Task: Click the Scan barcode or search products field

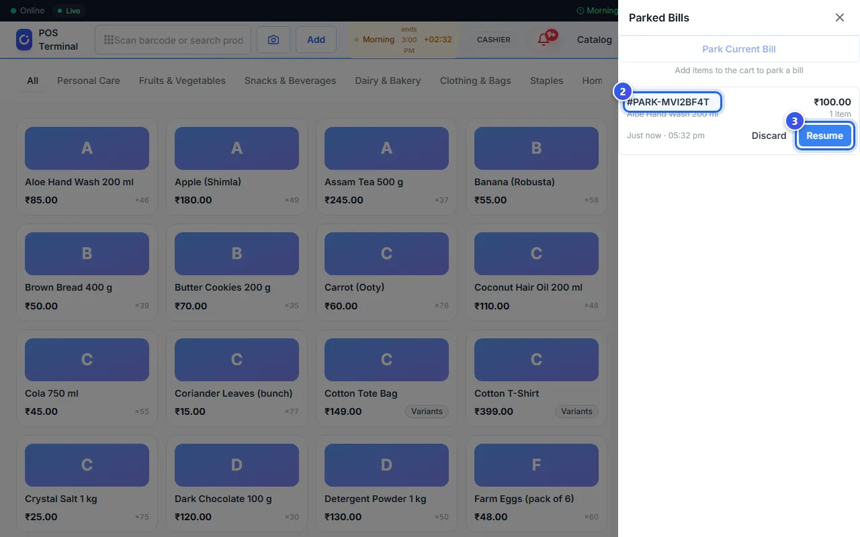Action: pyautogui.click(x=173, y=40)
